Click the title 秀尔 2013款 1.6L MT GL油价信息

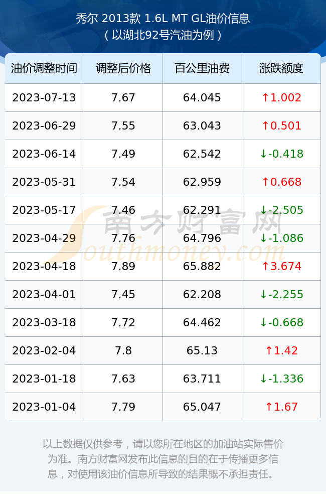click(163, 19)
